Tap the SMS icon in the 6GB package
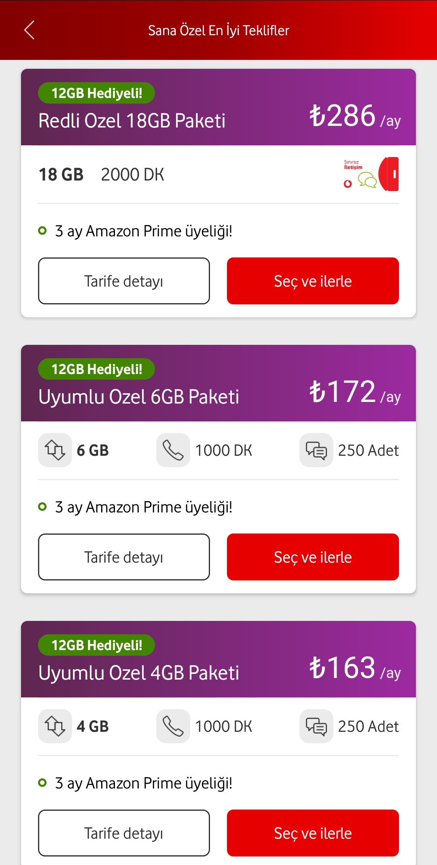The image size is (437, 865). coord(316,450)
